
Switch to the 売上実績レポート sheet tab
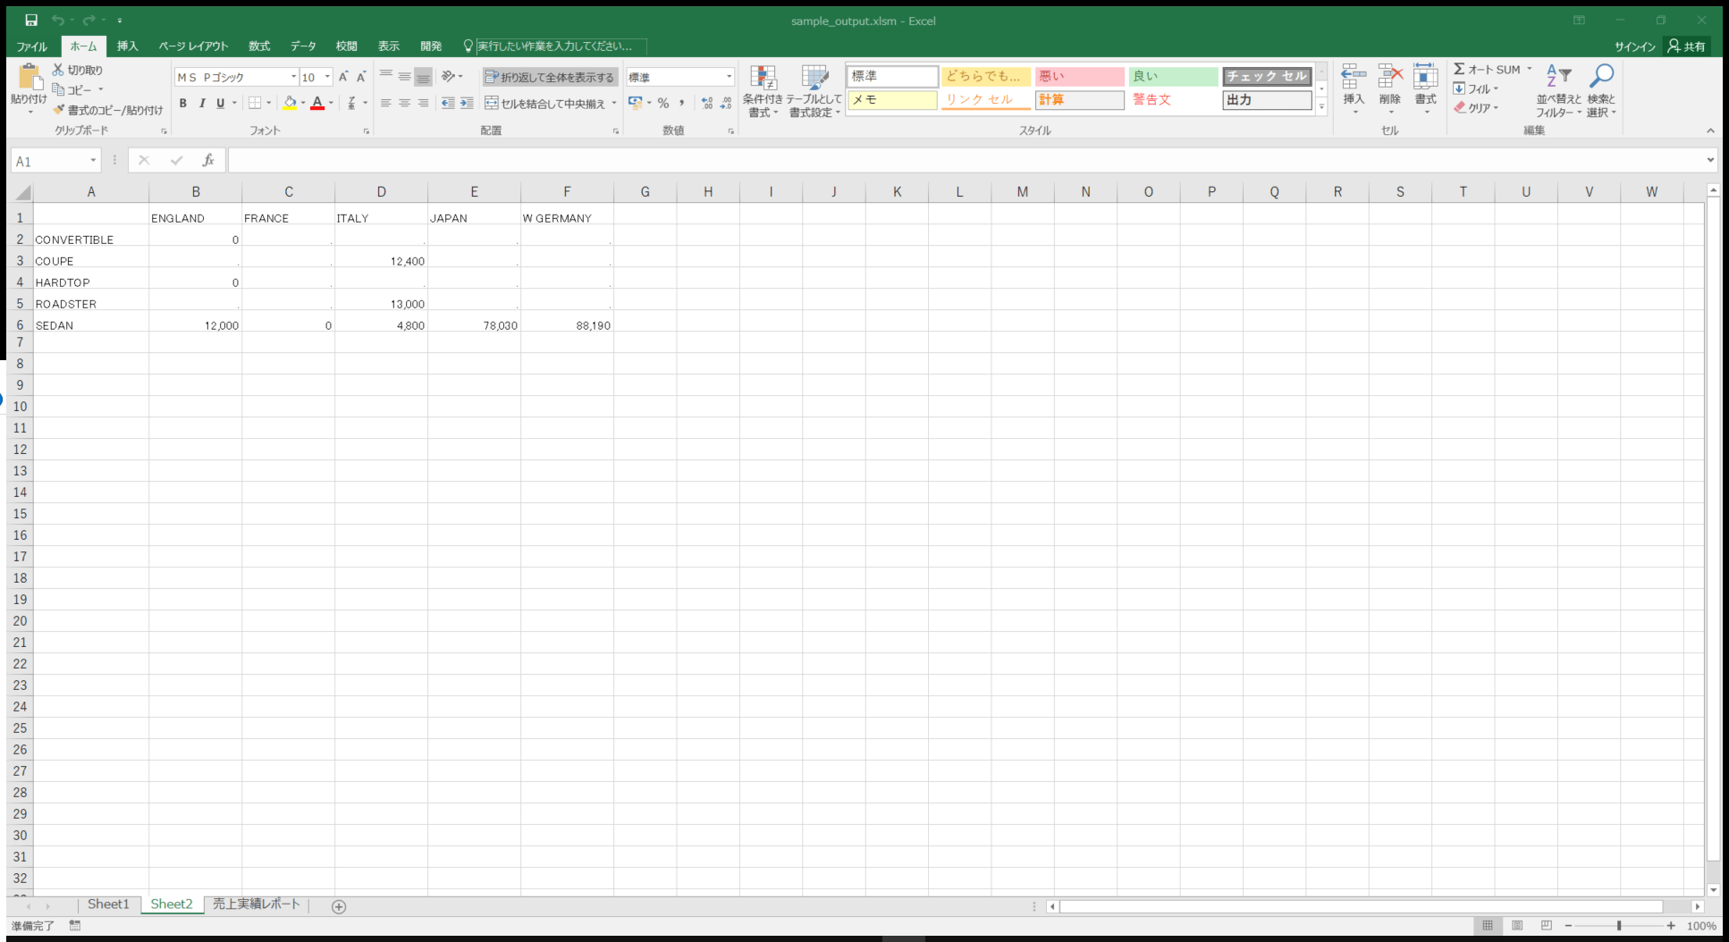[256, 904]
